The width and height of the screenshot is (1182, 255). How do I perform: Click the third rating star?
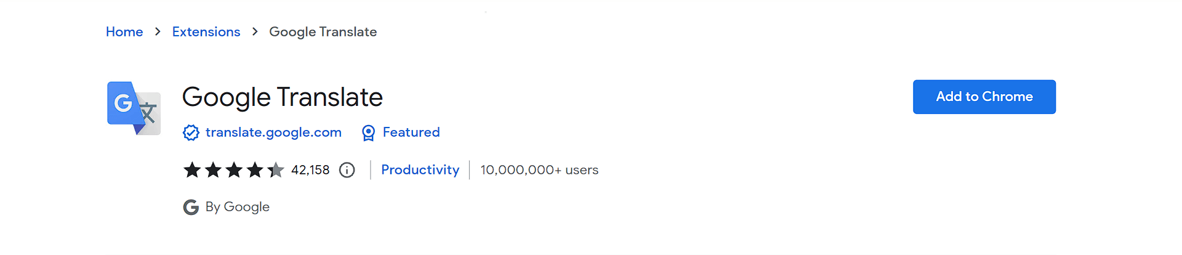pos(234,169)
